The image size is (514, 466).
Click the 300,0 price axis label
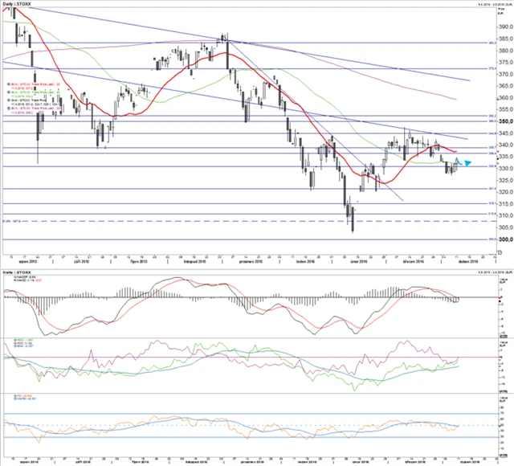pos(505,239)
